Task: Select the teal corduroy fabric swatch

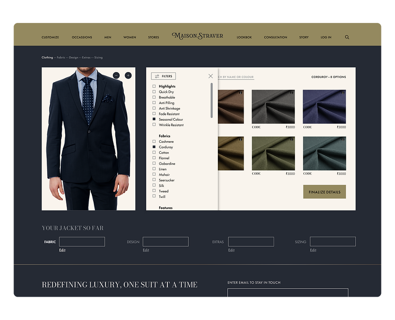Action: tap(324, 153)
